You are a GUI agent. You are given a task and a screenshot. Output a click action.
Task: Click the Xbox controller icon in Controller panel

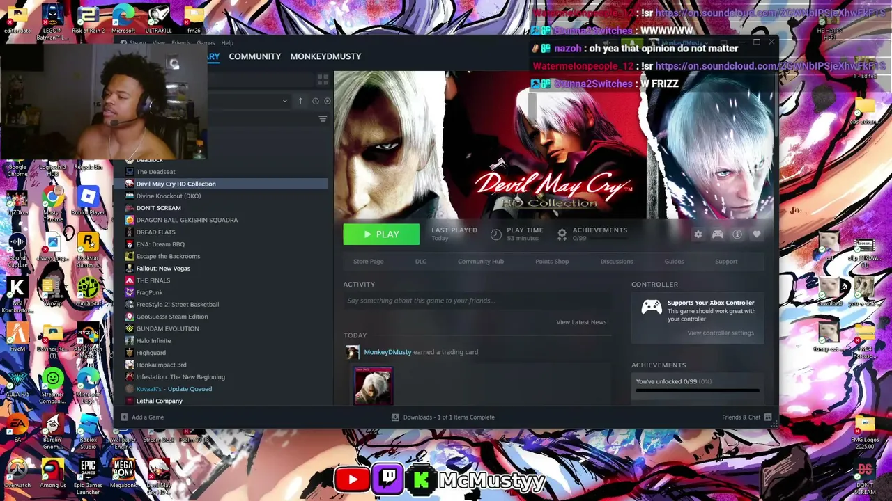(652, 308)
